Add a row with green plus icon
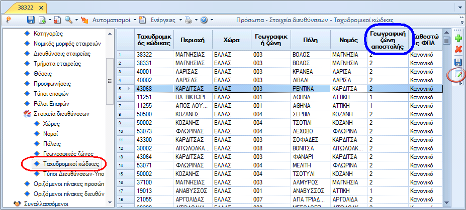Viewport: 466px width, 210px height. pyautogui.click(x=458, y=38)
